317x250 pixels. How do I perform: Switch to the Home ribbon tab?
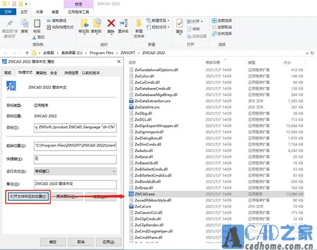tap(24, 12)
